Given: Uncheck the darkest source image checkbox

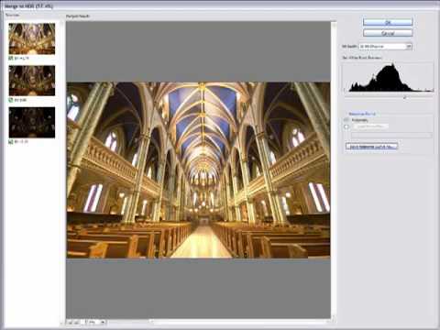Looking at the screenshot, I should click(11, 141).
